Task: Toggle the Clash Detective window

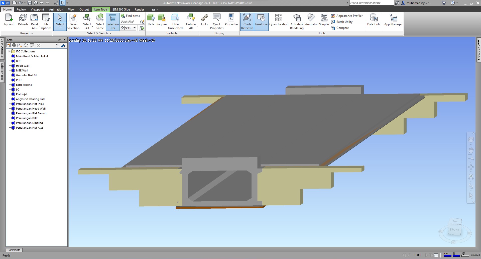Action: coord(247,22)
